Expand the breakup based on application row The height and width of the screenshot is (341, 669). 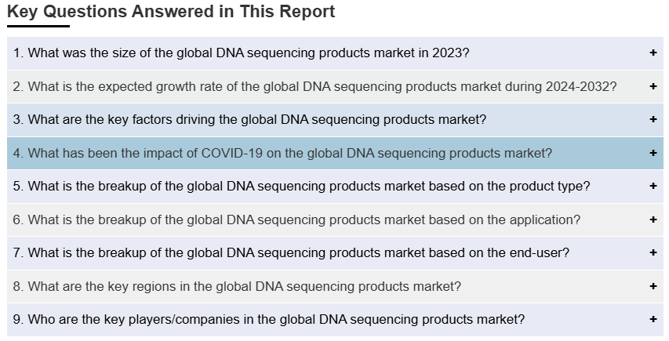tap(335, 219)
